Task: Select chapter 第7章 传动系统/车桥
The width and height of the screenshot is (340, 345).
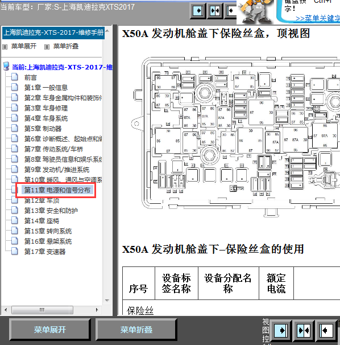Action: (53, 149)
